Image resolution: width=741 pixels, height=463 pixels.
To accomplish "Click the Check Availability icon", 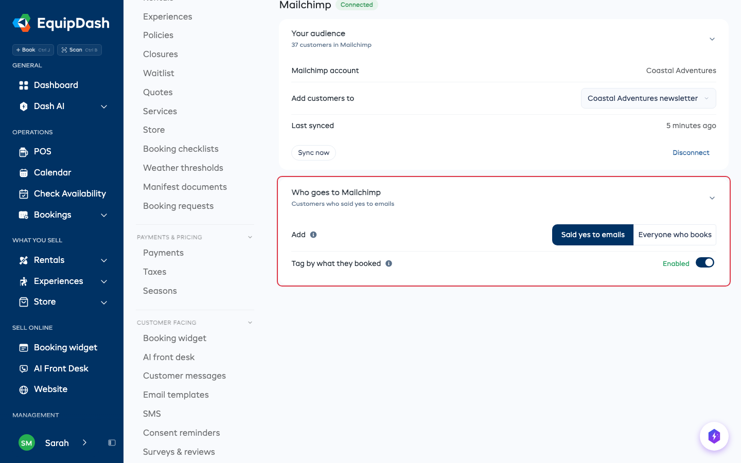I will (x=24, y=194).
